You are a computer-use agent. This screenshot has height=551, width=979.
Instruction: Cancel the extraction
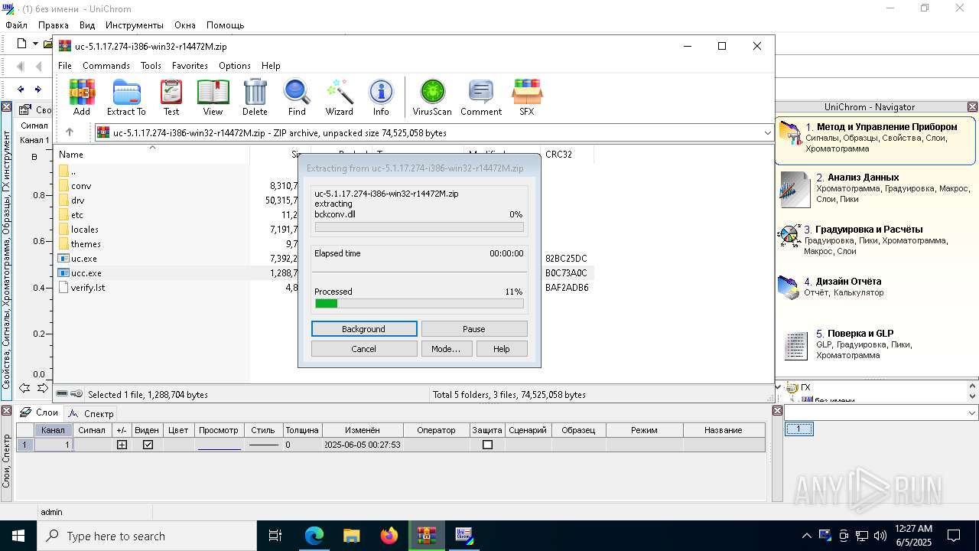[x=364, y=349]
